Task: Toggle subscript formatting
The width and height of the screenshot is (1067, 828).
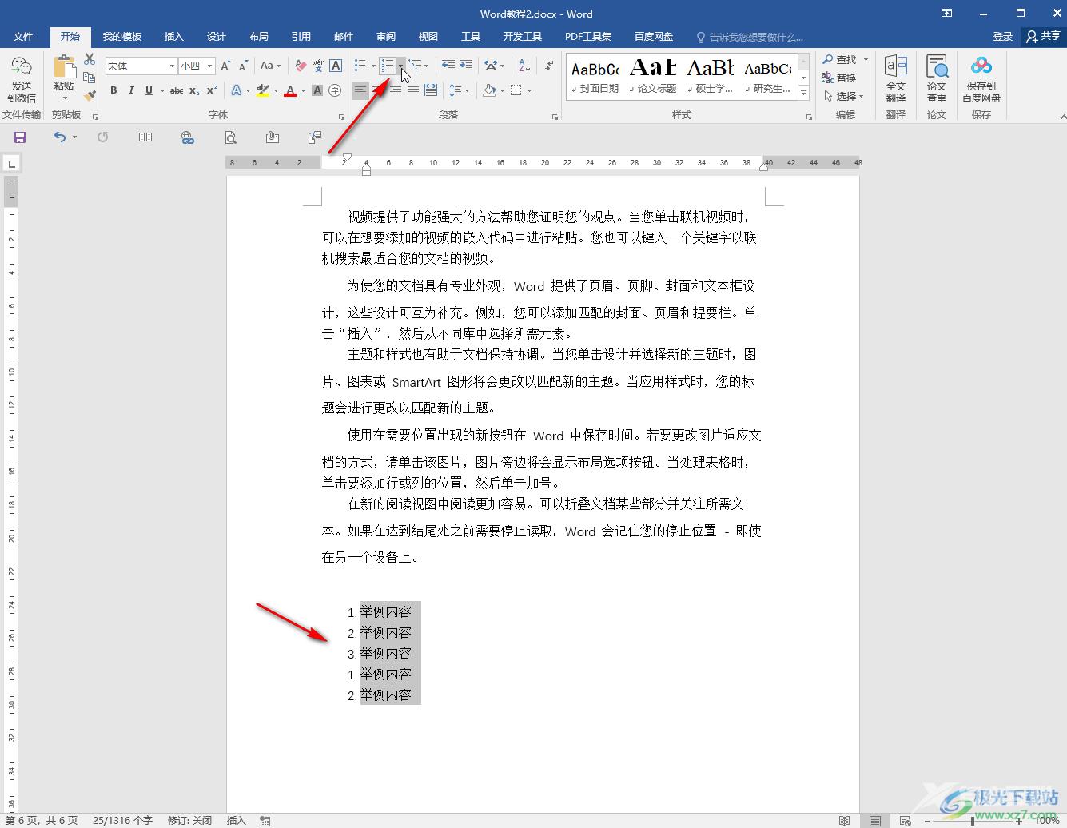Action: coord(194,90)
